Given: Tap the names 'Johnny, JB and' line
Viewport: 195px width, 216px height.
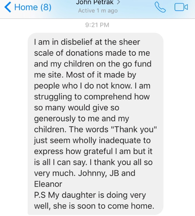Looking at the screenshot, I should 107,174.
